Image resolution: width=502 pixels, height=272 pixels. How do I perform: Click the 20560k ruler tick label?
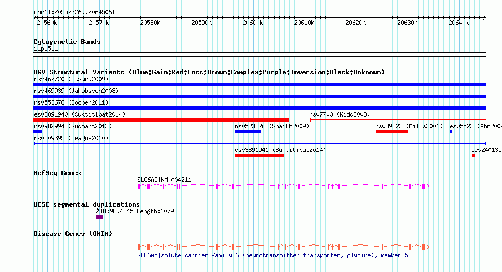click(x=47, y=23)
